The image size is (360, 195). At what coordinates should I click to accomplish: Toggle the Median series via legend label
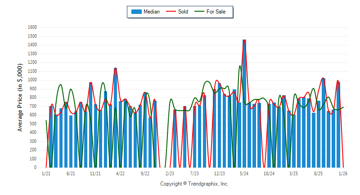tap(151, 12)
